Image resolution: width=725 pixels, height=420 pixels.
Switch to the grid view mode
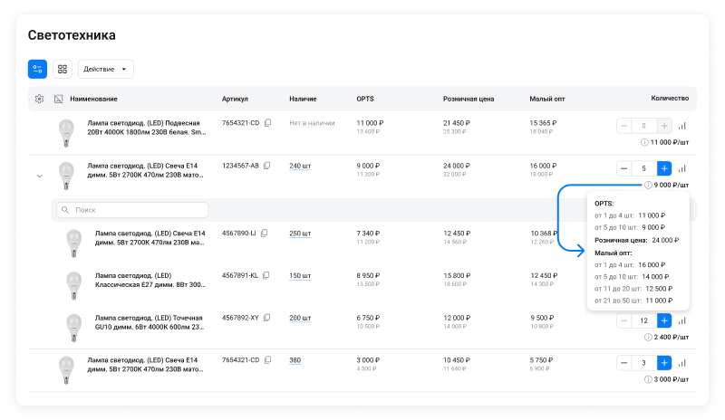coord(62,69)
